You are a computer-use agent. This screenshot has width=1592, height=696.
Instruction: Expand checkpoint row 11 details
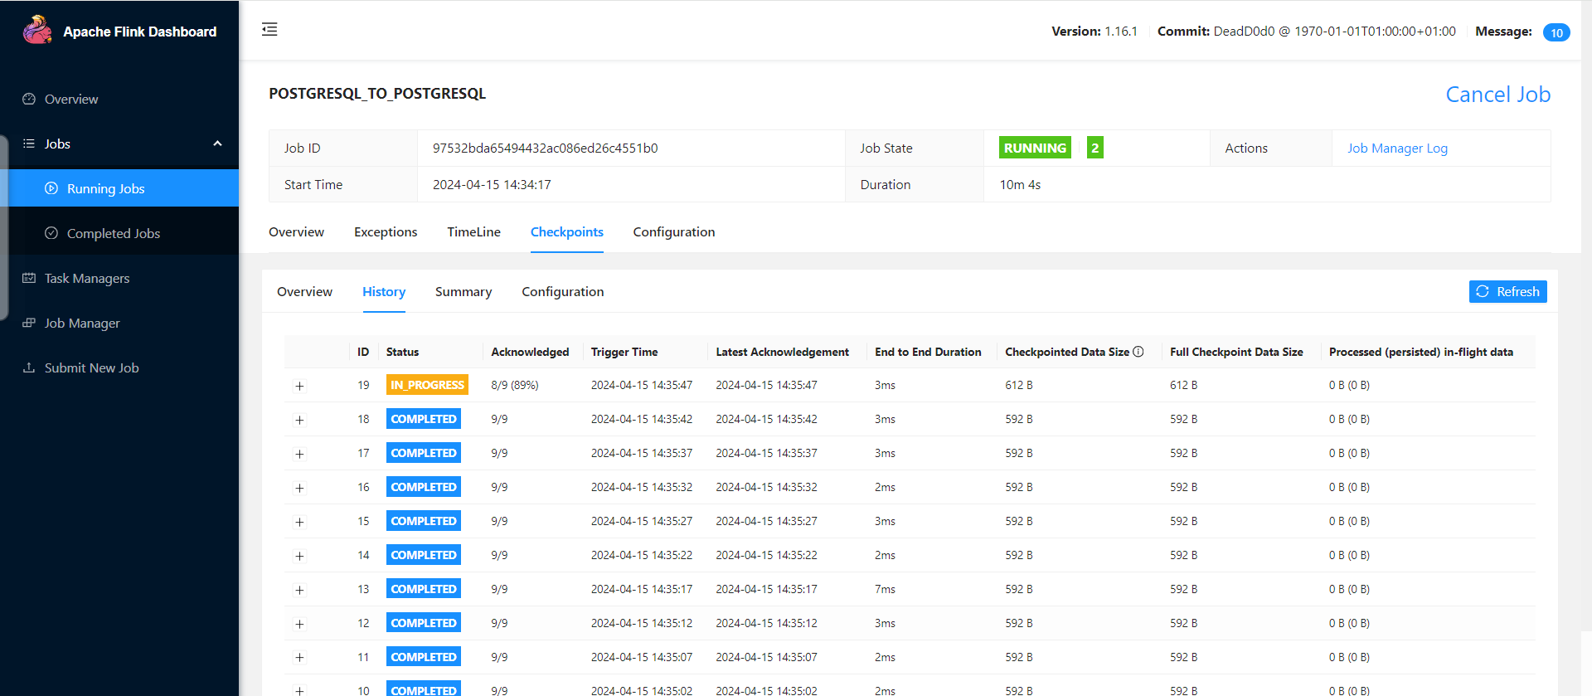[x=299, y=658]
